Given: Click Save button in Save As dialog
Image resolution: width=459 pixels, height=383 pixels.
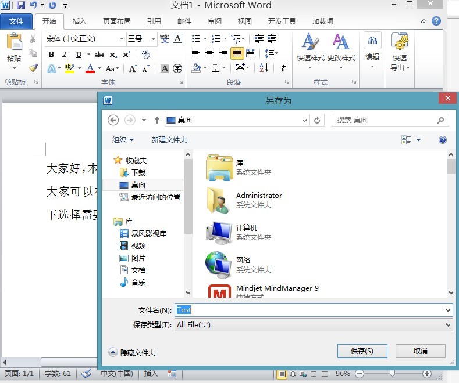Looking at the screenshot, I should 362,351.
